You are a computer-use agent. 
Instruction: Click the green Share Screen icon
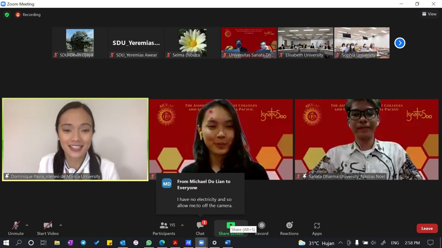pyautogui.click(x=230, y=225)
